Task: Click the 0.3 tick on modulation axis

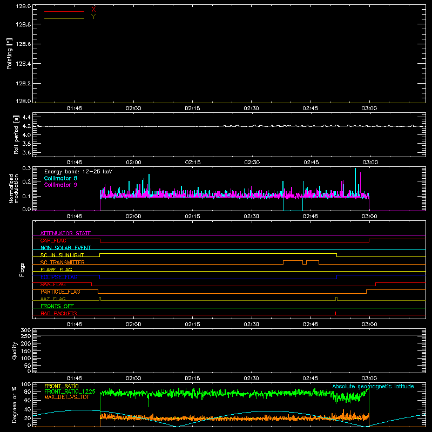Action: pyautogui.click(x=26, y=168)
